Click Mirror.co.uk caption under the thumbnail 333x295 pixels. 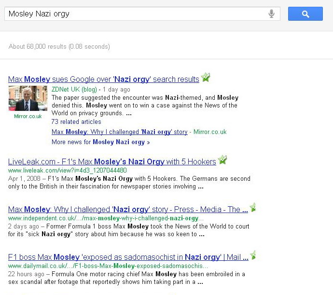pos(28,116)
